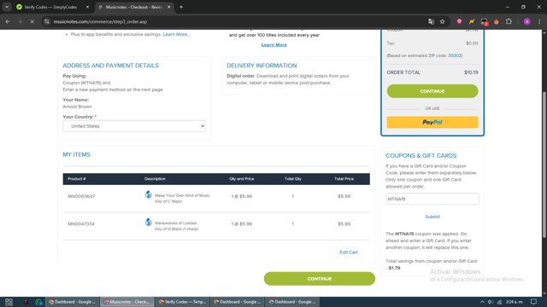The image size is (547, 307).
Task: Open the extensions puzzle menu
Action: tap(509, 21)
